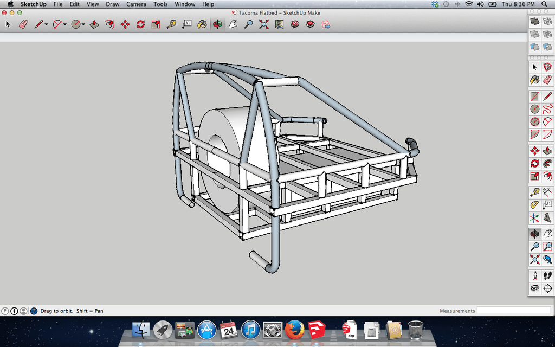
Task: Select the Move tool in the top toolbar
Action: (125, 24)
